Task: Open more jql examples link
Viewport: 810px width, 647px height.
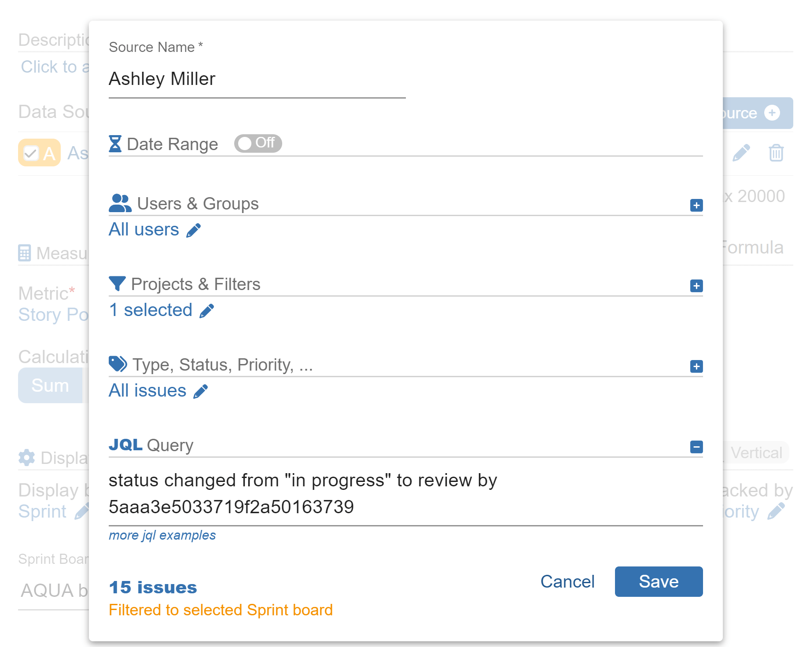Action: click(x=162, y=535)
